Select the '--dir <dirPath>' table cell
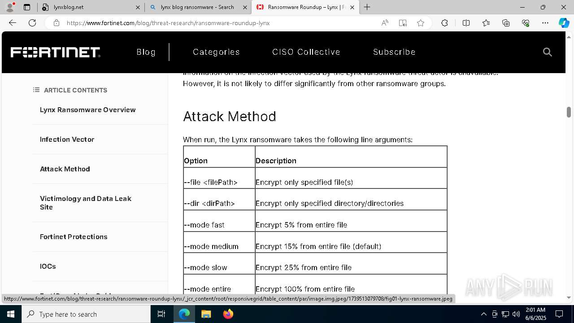 (219, 199)
